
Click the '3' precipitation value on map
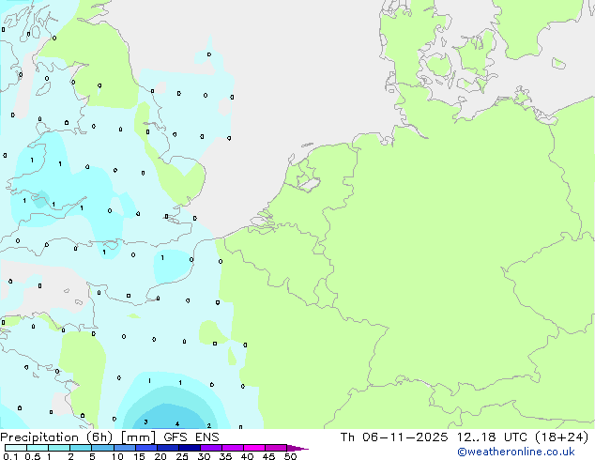145,422
